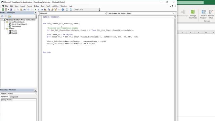215x121 pixels.
Task: Collapse the Modules folder expander
Action: (5, 29)
